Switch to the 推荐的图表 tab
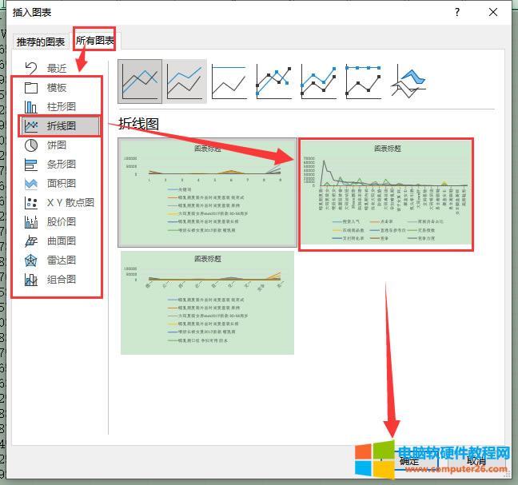 (x=41, y=41)
